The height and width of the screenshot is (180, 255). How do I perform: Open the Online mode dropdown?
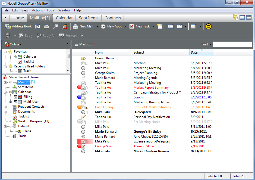click(x=15, y=44)
